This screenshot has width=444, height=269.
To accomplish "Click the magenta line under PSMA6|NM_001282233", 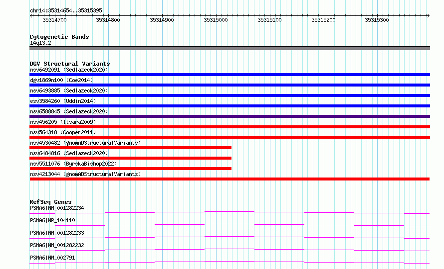I will [x=229, y=237].
